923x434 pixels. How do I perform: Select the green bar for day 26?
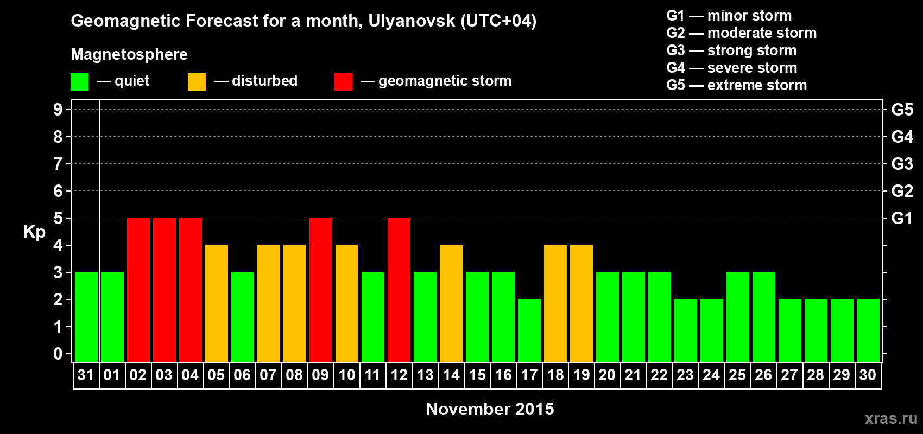click(764, 317)
